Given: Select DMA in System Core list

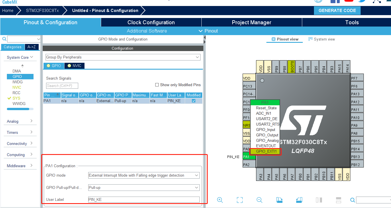Looking at the screenshot, I should point(17,71).
